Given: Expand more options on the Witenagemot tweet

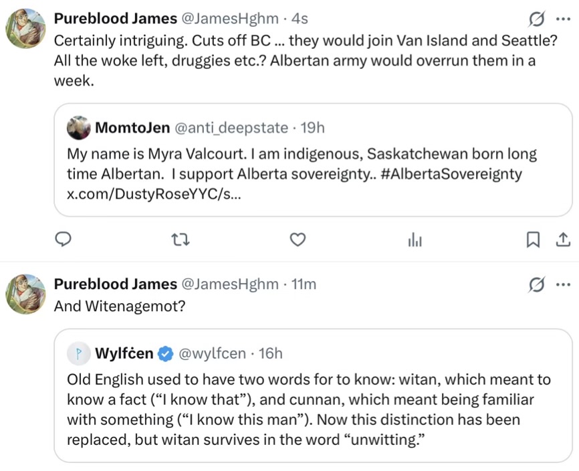Looking at the screenshot, I should pos(563,284).
